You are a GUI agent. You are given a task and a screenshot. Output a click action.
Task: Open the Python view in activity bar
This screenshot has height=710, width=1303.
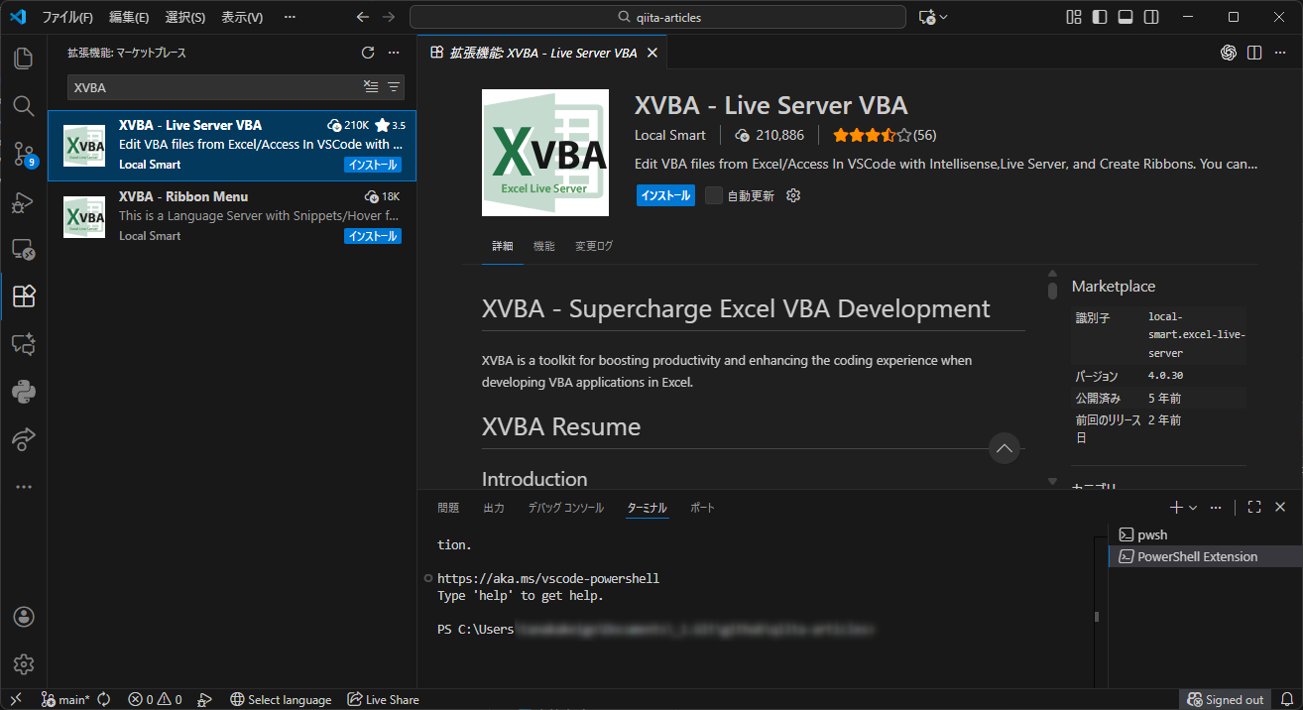[x=23, y=391]
